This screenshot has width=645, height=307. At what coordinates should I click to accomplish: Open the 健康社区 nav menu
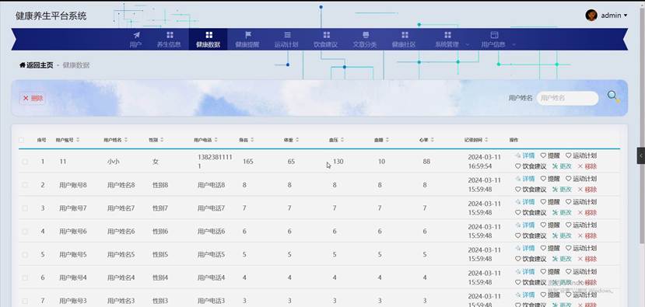pyautogui.click(x=404, y=40)
